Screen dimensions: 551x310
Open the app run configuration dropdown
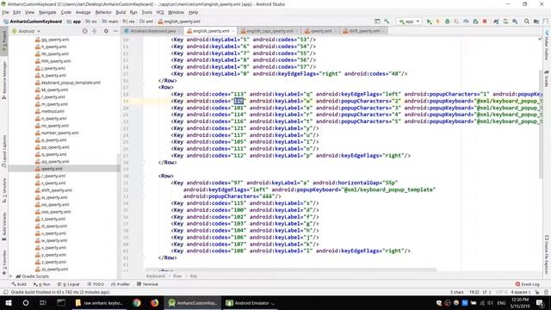pyautogui.click(x=409, y=22)
